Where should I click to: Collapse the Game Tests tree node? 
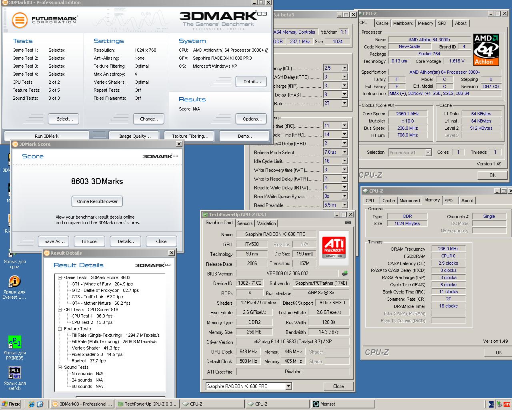click(60, 277)
